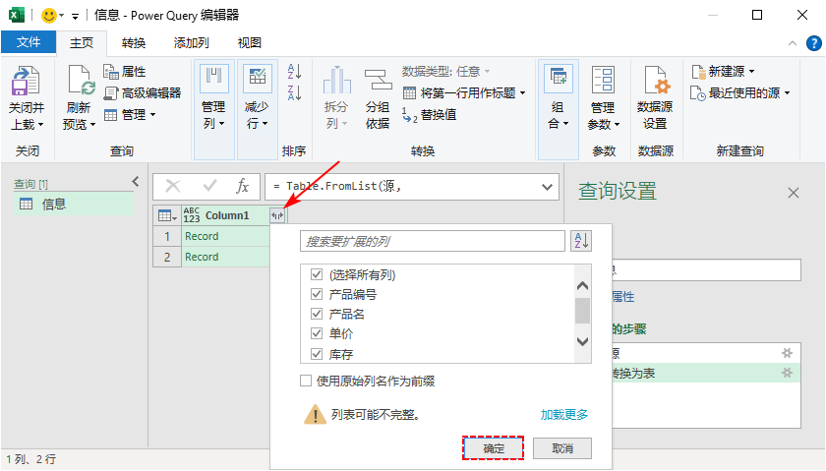826x471 pixels.
Task: Open the 将第一行用作标题 dropdown
Action: (464, 93)
